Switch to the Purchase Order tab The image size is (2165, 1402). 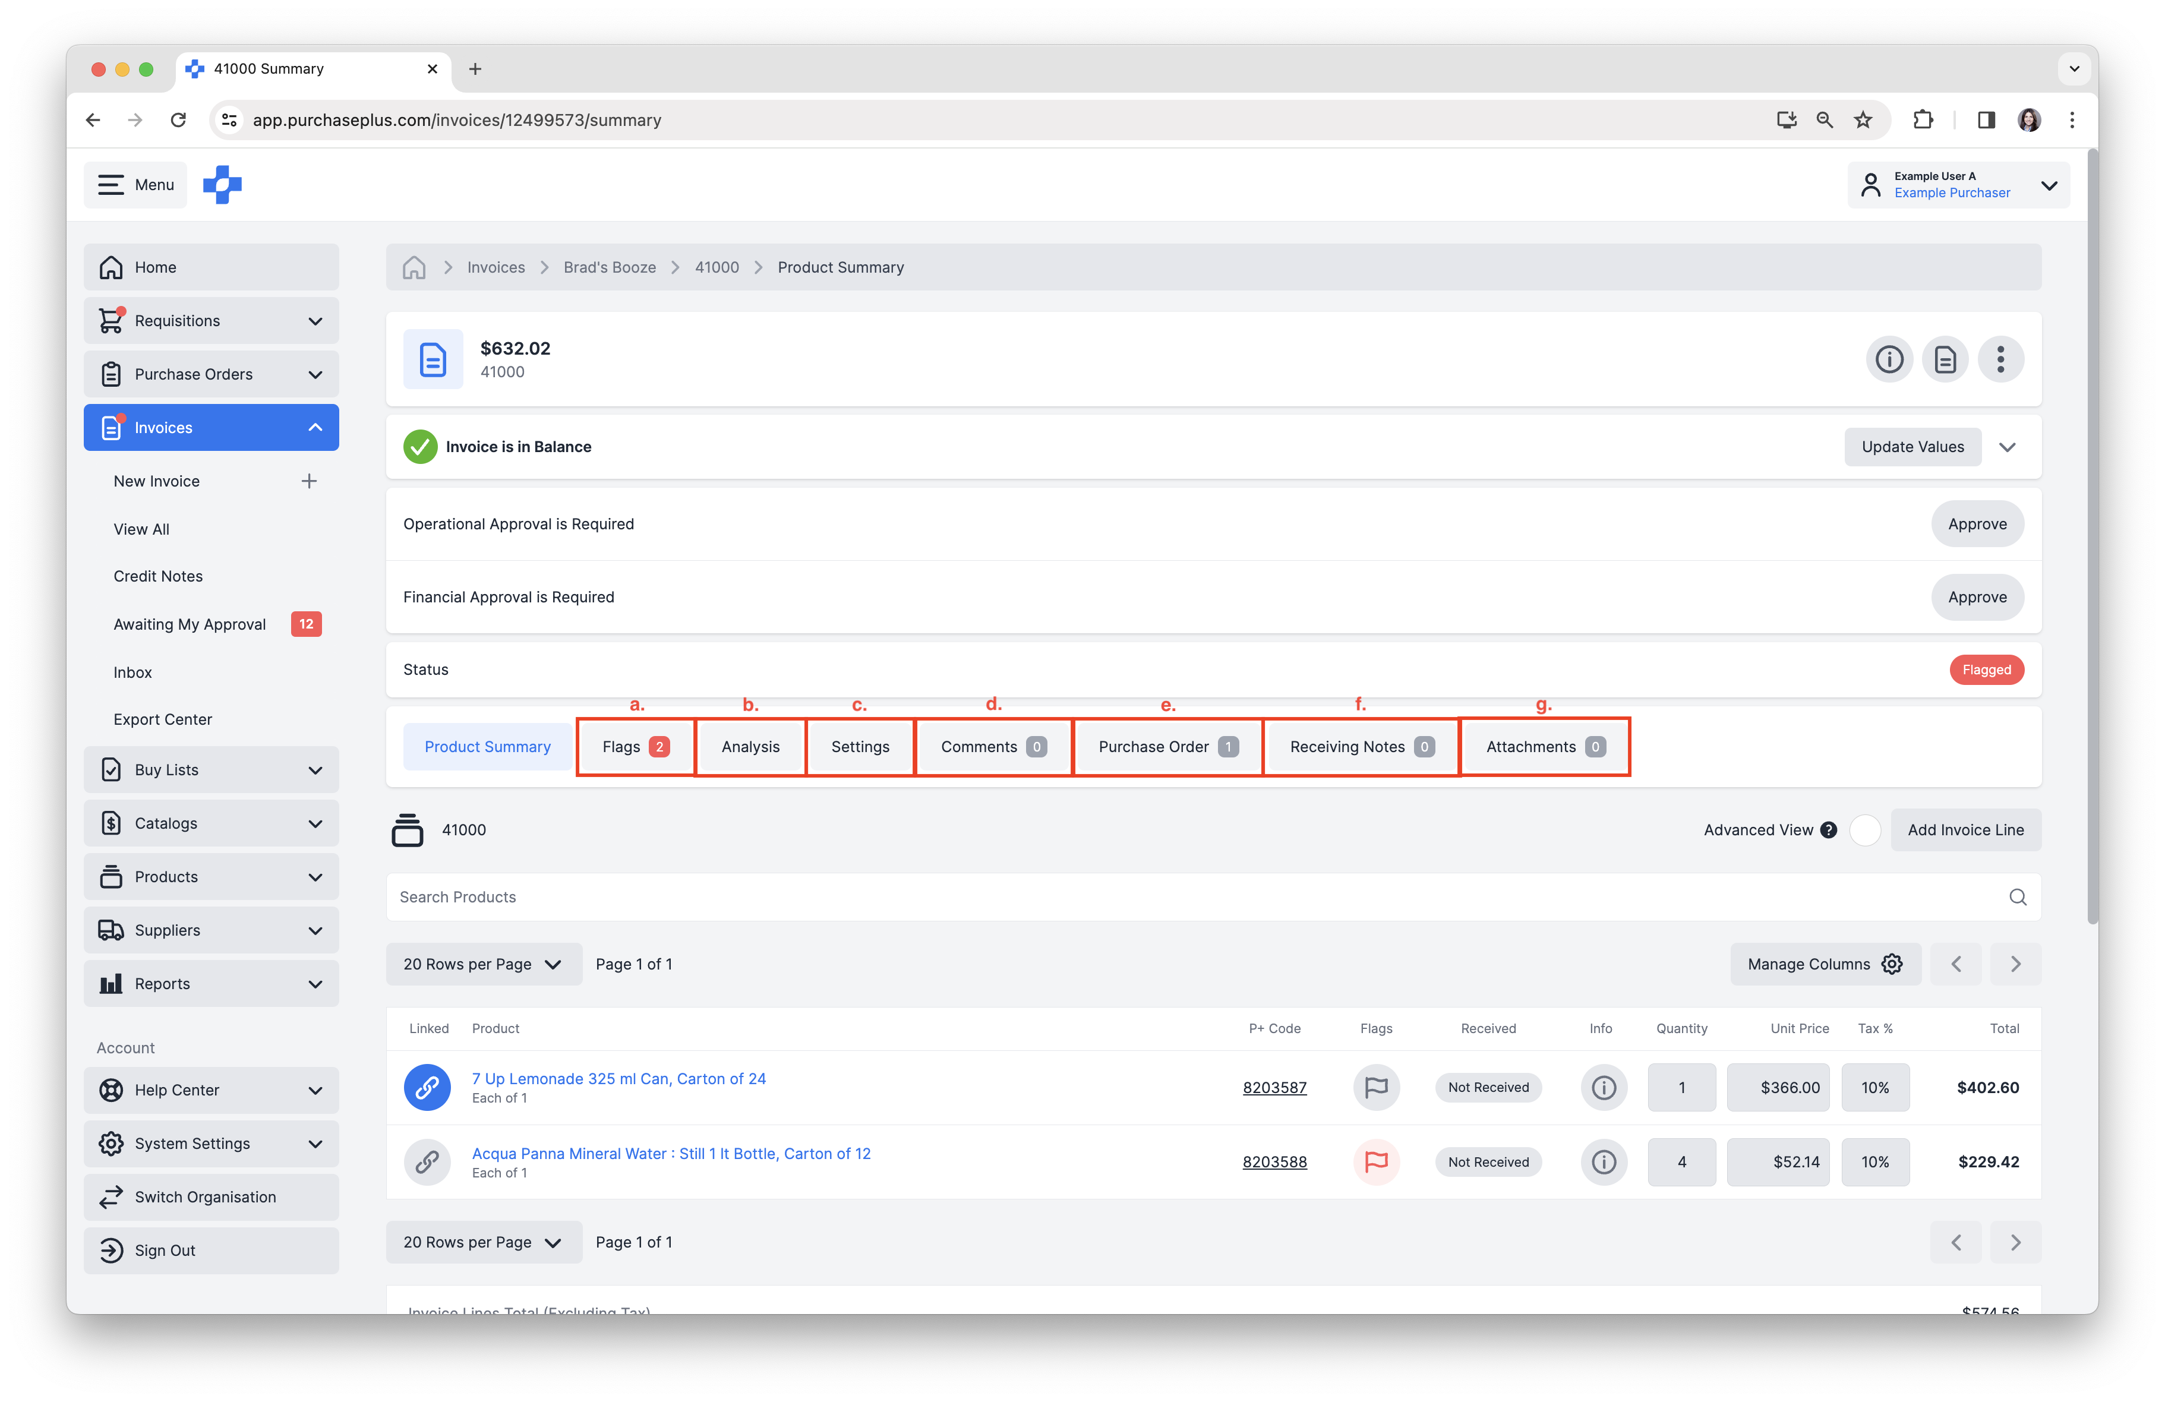click(1168, 747)
